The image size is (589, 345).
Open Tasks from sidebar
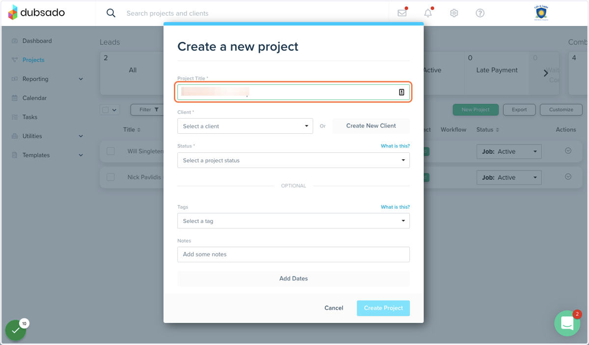tap(30, 117)
